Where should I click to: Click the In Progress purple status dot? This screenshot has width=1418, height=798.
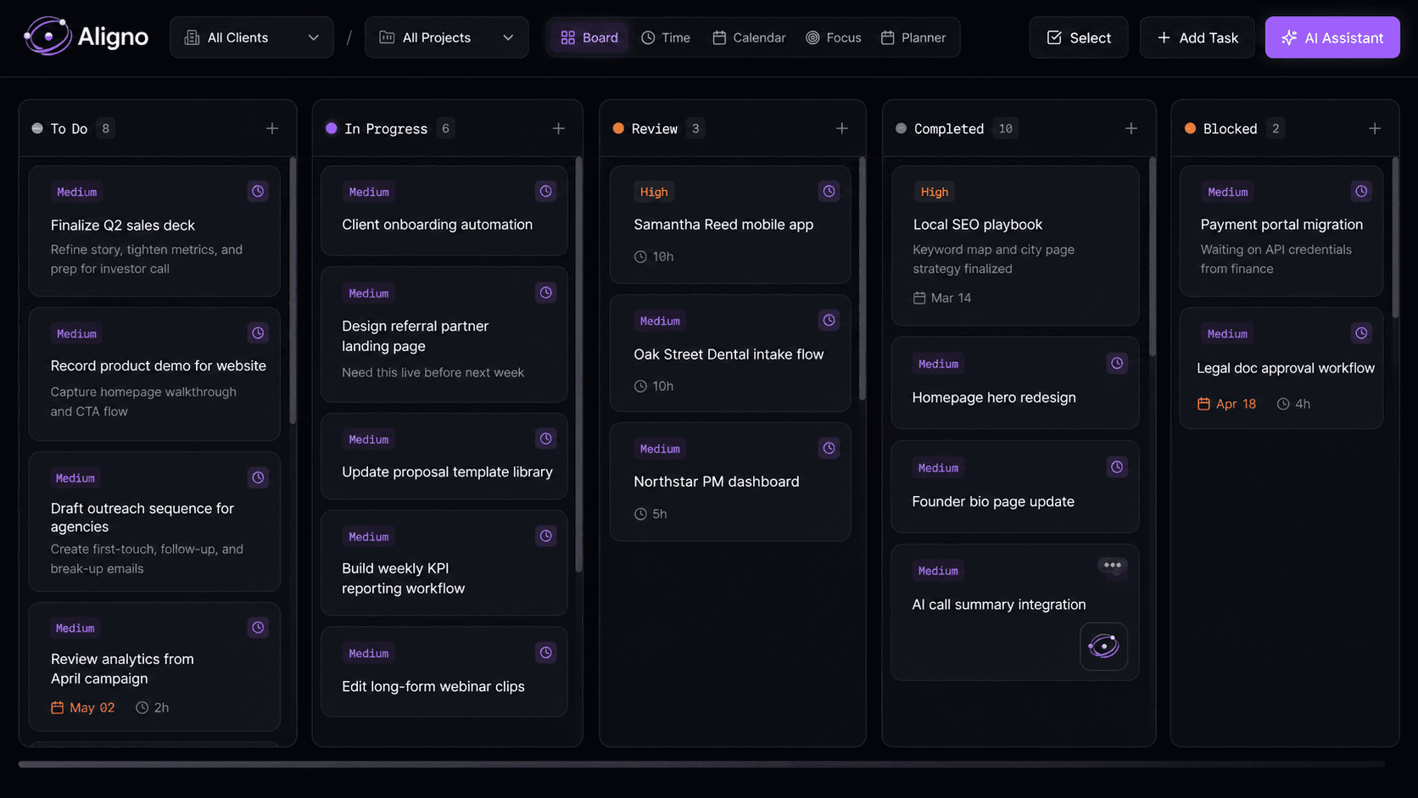click(332, 129)
